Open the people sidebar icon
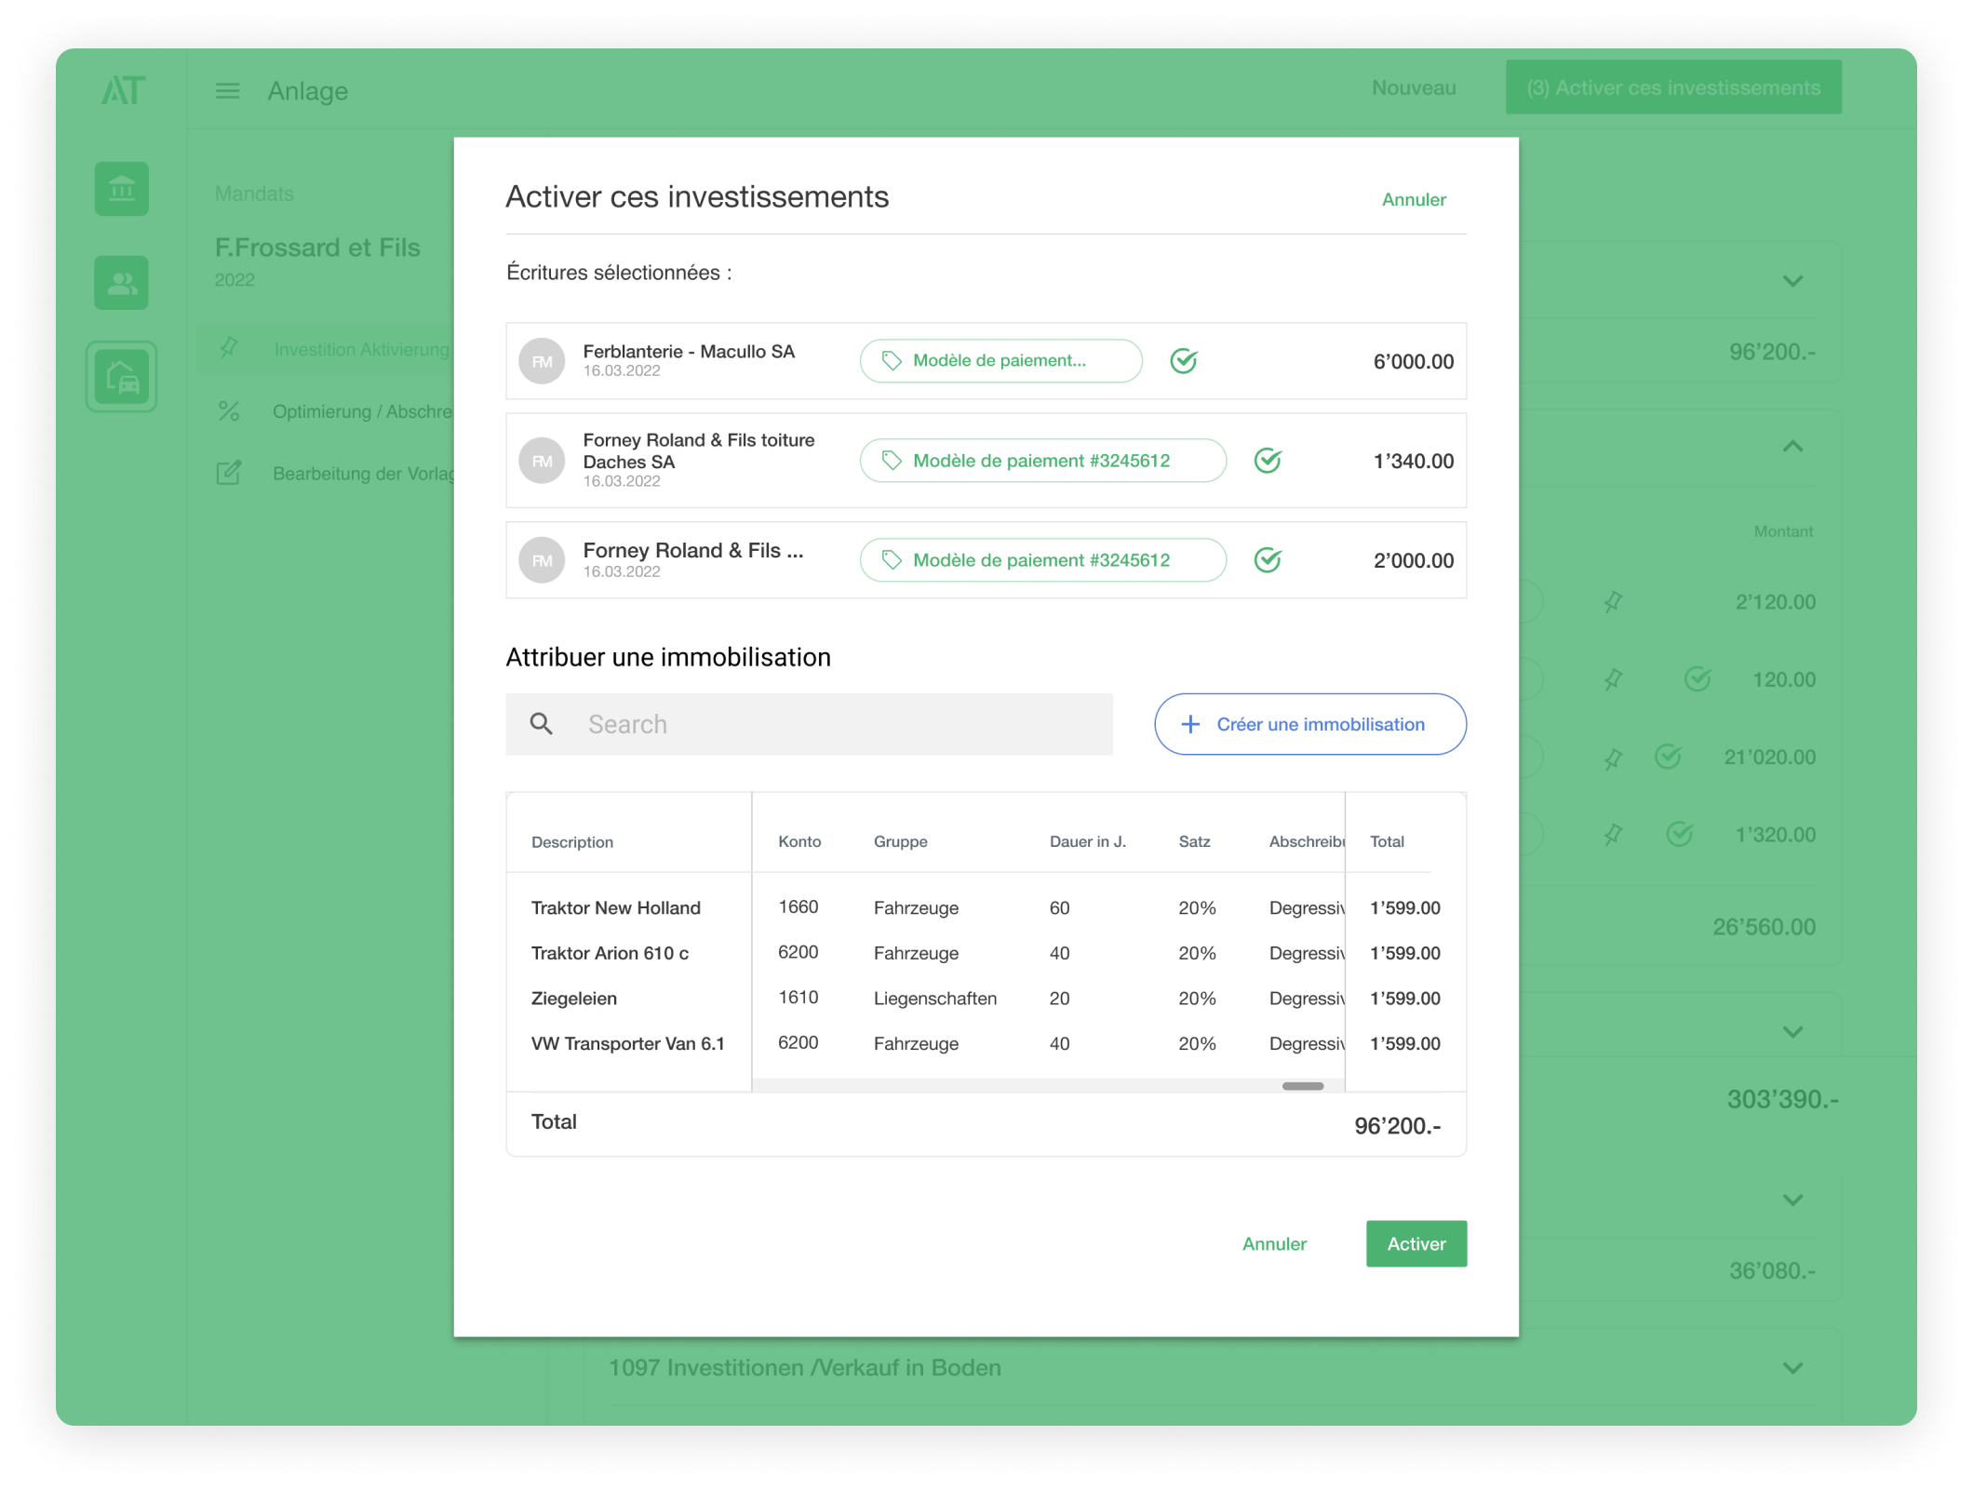 122,283
